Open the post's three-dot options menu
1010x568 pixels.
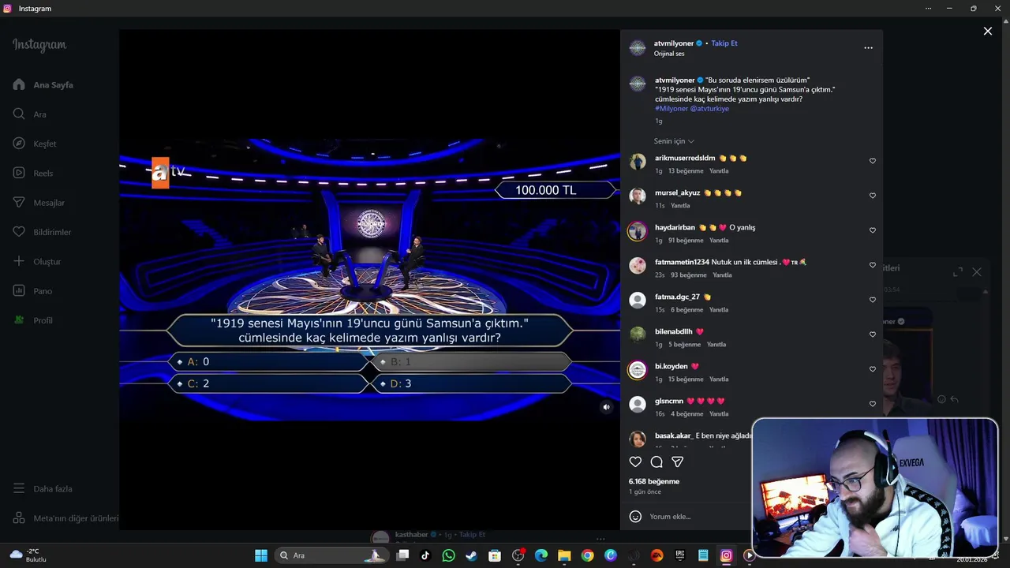pyautogui.click(x=868, y=48)
